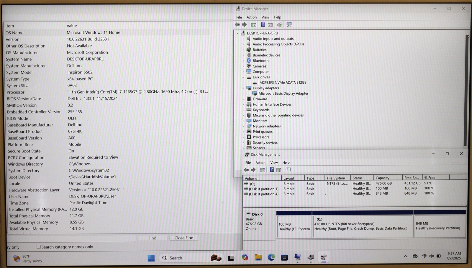This screenshot has width=472, height=268.
Task: Open View menu in Device Manager
Action: [265, 17]
